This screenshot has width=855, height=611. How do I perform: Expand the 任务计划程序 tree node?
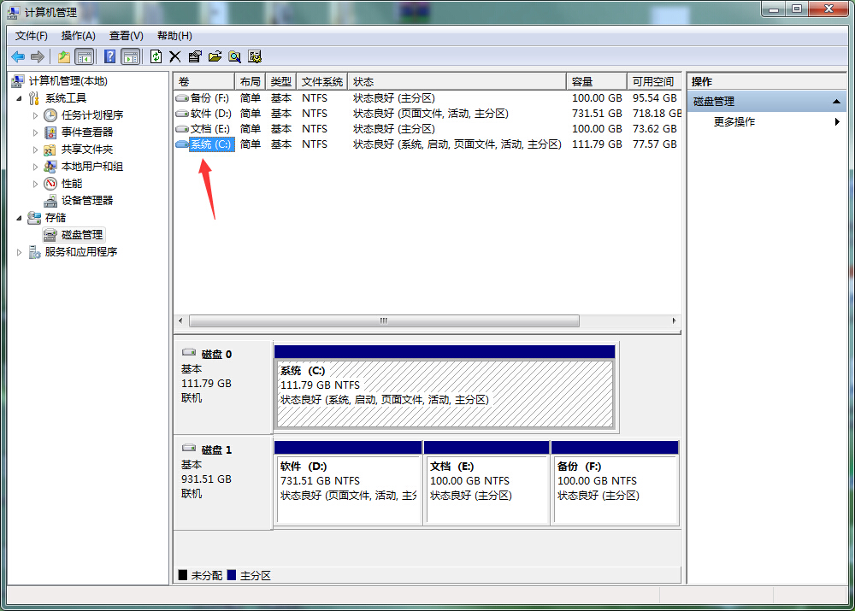(x=35, y=115)
